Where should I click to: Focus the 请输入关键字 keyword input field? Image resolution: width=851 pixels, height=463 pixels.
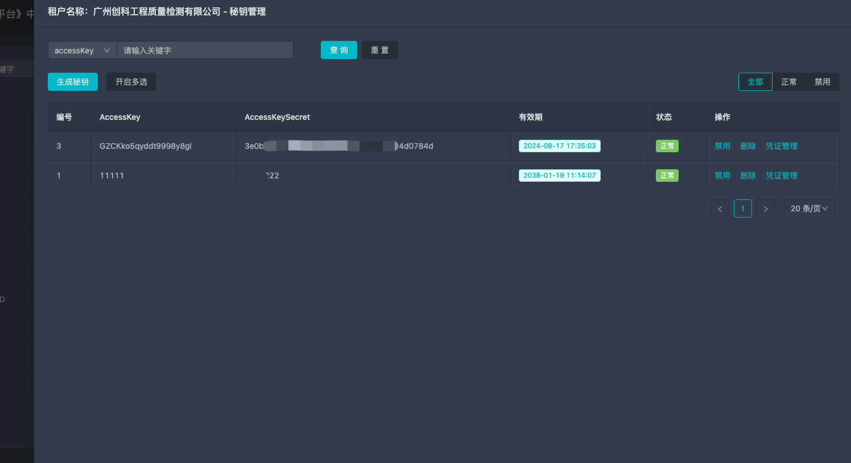click(x=205, y=51)
